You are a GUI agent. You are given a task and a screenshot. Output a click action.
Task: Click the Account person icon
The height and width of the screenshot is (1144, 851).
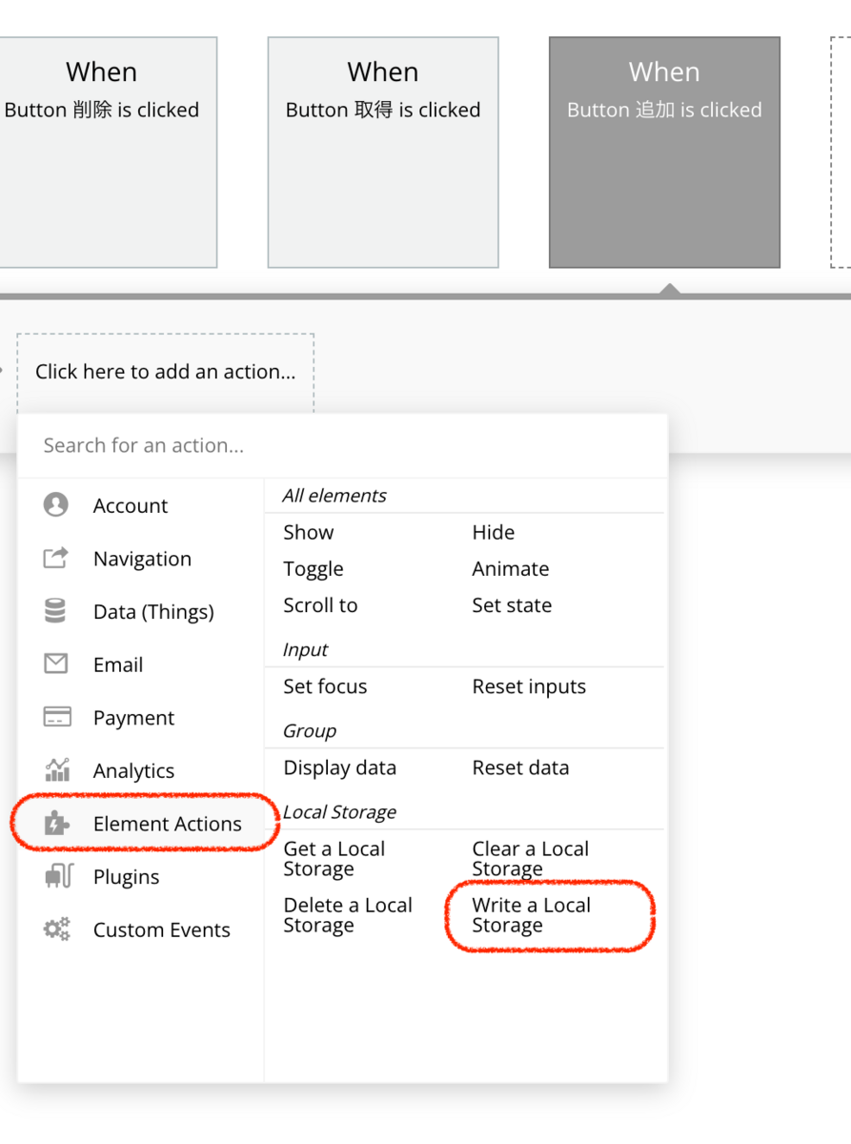click(x=56, y=505)
